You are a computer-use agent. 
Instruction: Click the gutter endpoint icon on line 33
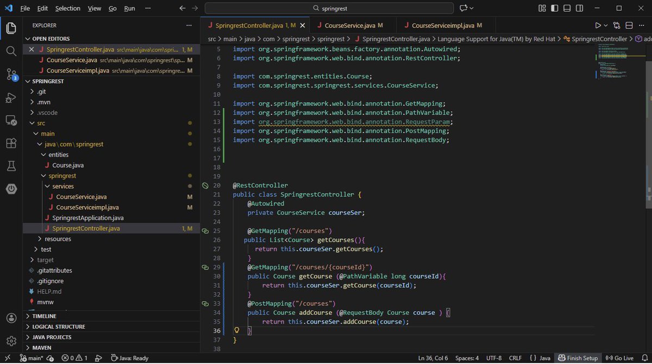point(205,304)
